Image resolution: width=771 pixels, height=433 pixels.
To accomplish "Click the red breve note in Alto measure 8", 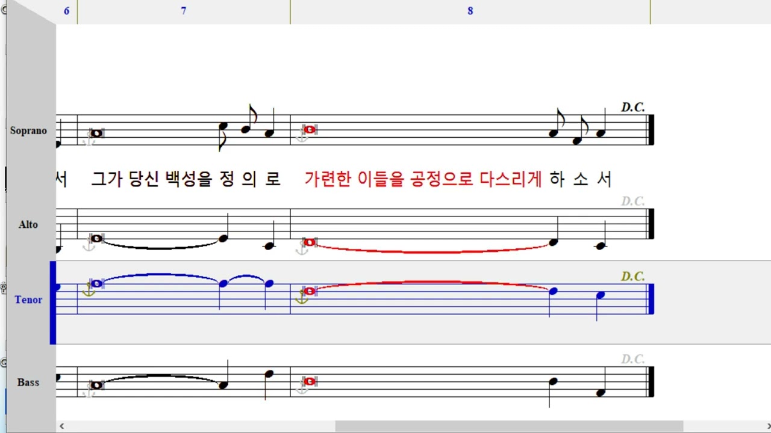I will (x=310, y=242).
